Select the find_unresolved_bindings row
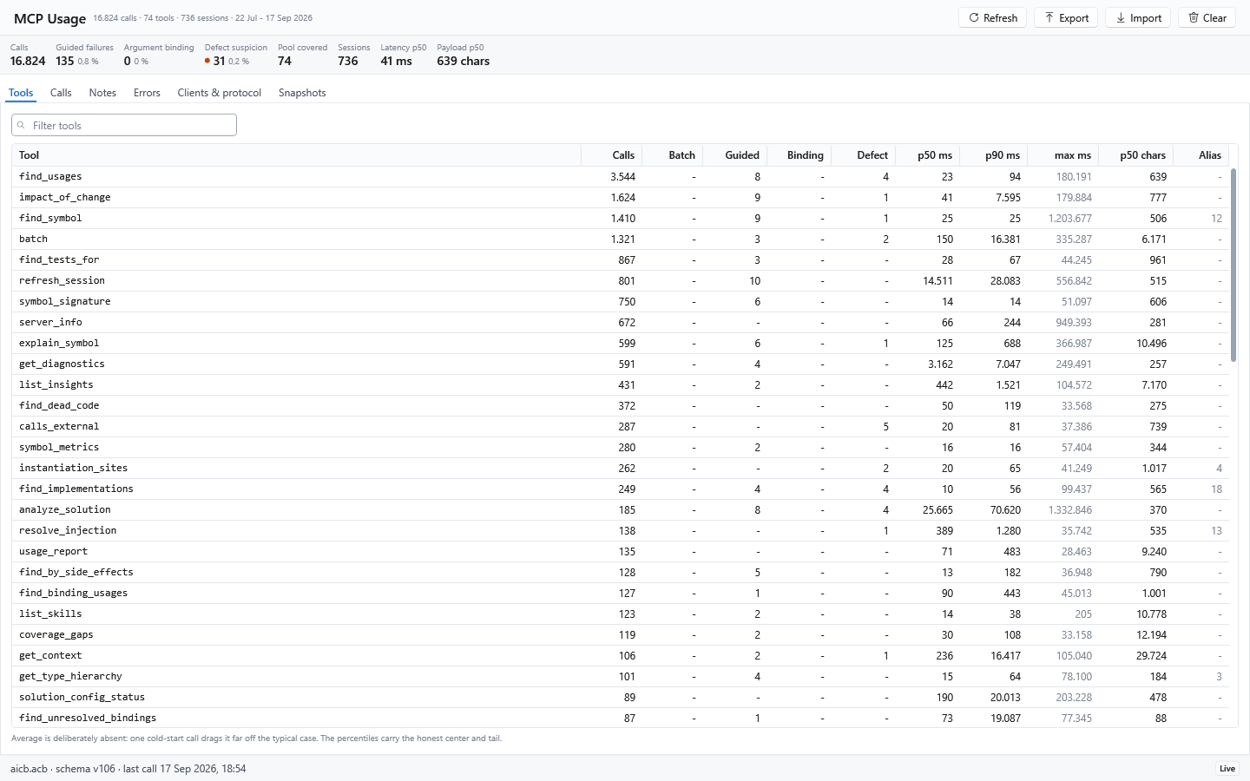1250x781 pixels. pyautogui.click(x=621, y=718)
